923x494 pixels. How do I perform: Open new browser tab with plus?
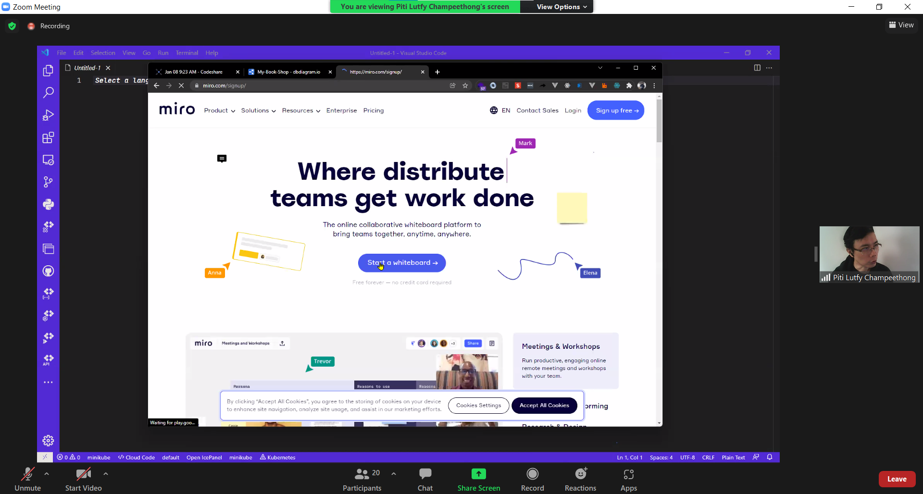coord(437,72)
